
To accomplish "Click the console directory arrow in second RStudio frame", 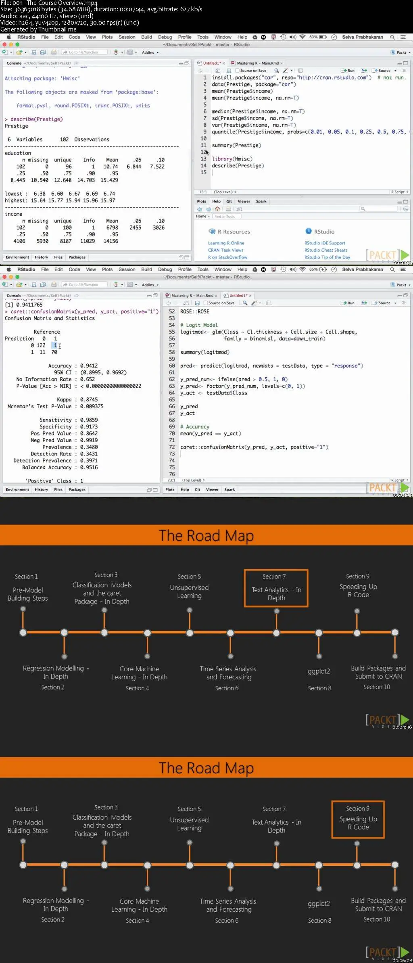I will click(76, 295).
